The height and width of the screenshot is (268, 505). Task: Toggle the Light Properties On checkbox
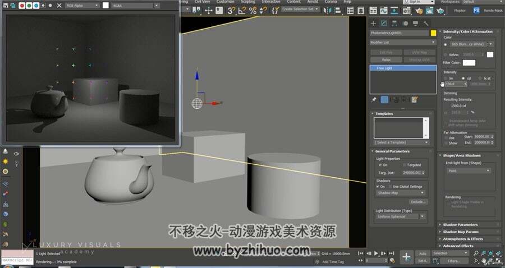coord(380,165)
